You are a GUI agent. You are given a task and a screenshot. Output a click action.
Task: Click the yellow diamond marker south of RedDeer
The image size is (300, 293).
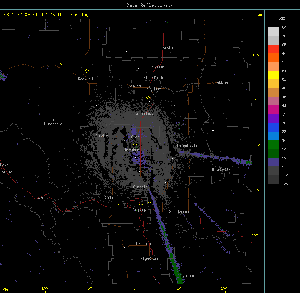point(148,98)
